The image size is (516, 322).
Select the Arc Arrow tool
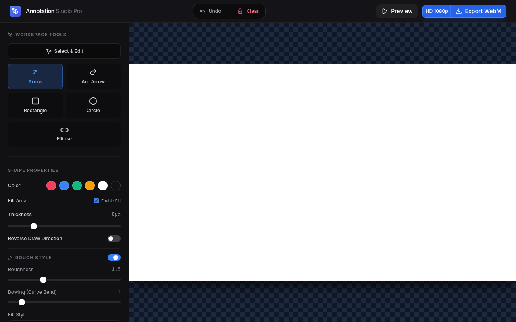tap(93, 76)
